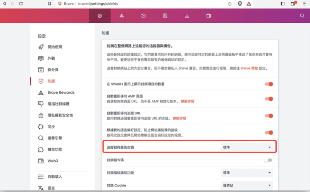The width and height of the screenshot is (310, 192).
Task: Open Brave Shields lion icon in the address bar
Action: pos(240,3)
